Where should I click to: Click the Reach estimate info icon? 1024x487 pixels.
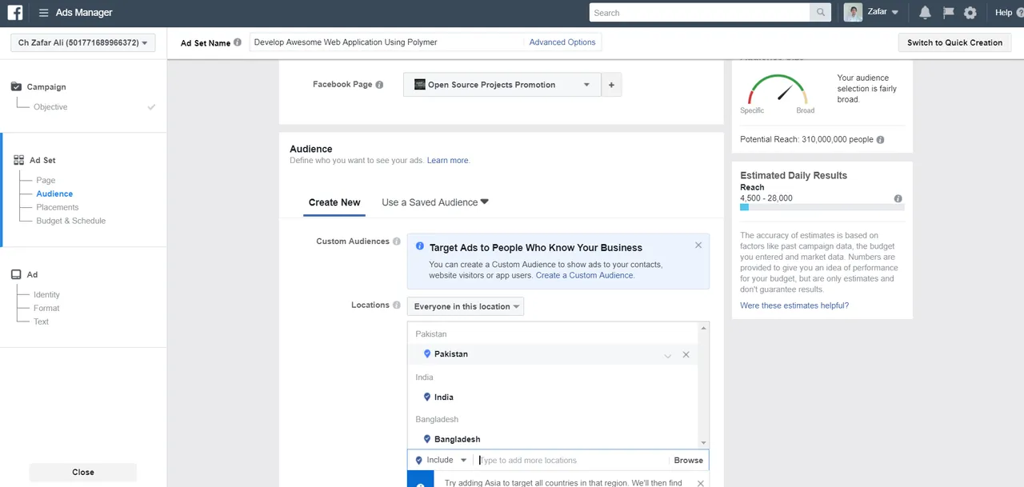pyautogui.click(x=898, y=198)
